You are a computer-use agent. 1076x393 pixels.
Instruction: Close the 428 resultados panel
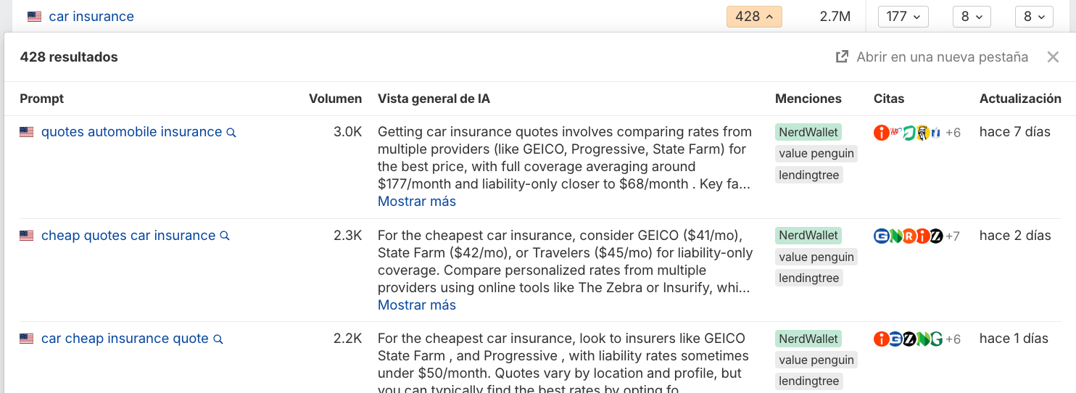(x=1053, y=57)
